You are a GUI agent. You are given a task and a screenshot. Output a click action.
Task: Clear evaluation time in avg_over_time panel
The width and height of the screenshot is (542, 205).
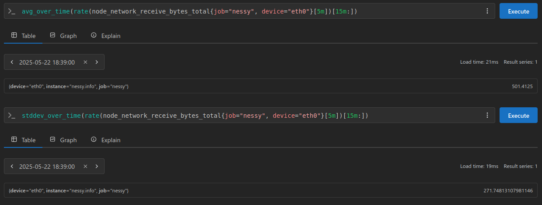pyautogui.click(x=85, y=62)
